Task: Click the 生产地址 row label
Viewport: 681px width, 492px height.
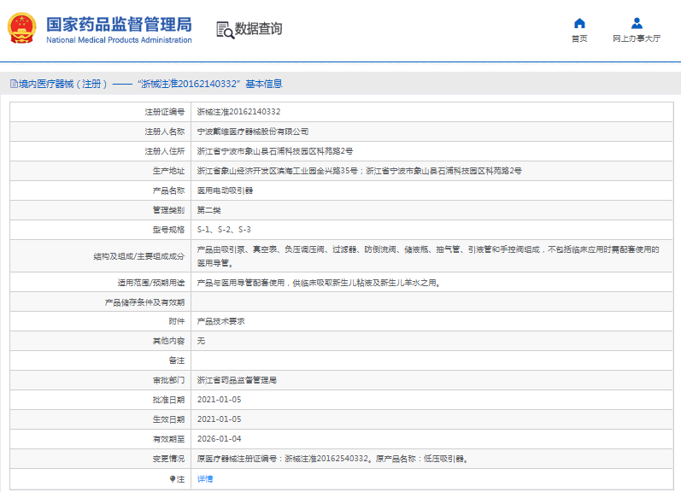Action: click(168, 171)
